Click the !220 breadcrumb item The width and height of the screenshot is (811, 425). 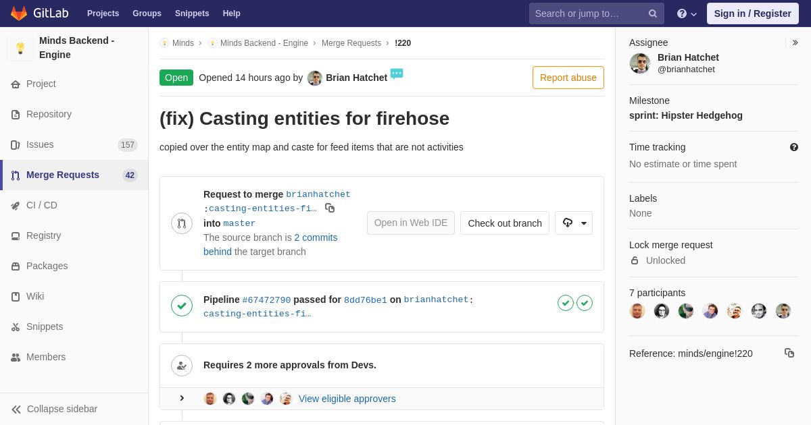point(403,43)
